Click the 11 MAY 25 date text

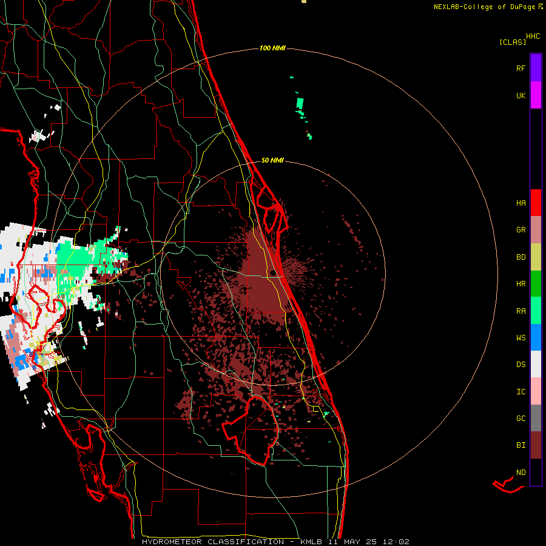352,542
